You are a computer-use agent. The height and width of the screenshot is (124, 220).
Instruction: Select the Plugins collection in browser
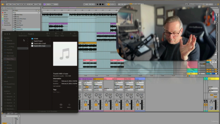click(6, 21)
